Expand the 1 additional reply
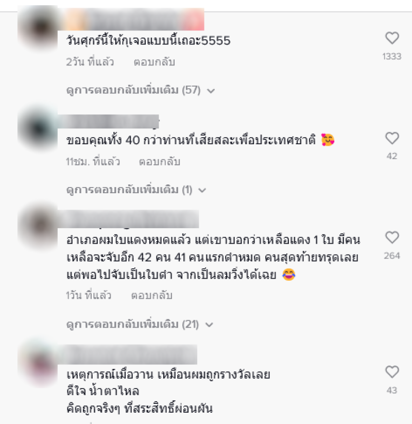Screen dimensions: 412x424 coord(136,190)
